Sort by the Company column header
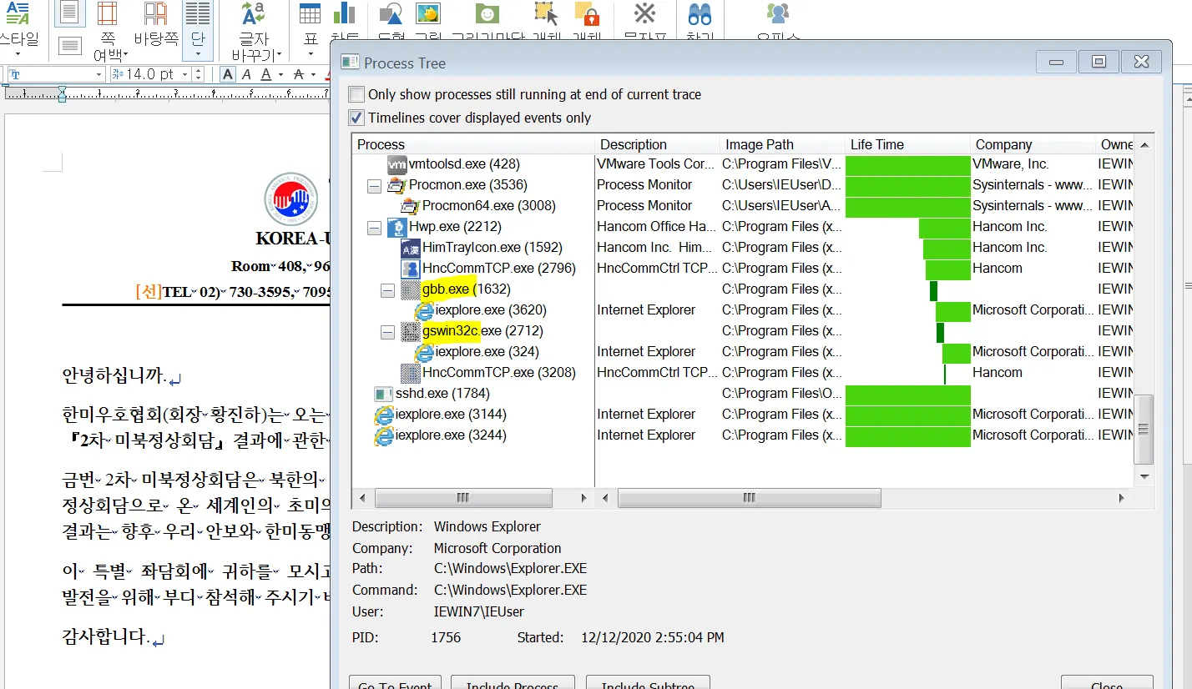 tap(1033, 144)
